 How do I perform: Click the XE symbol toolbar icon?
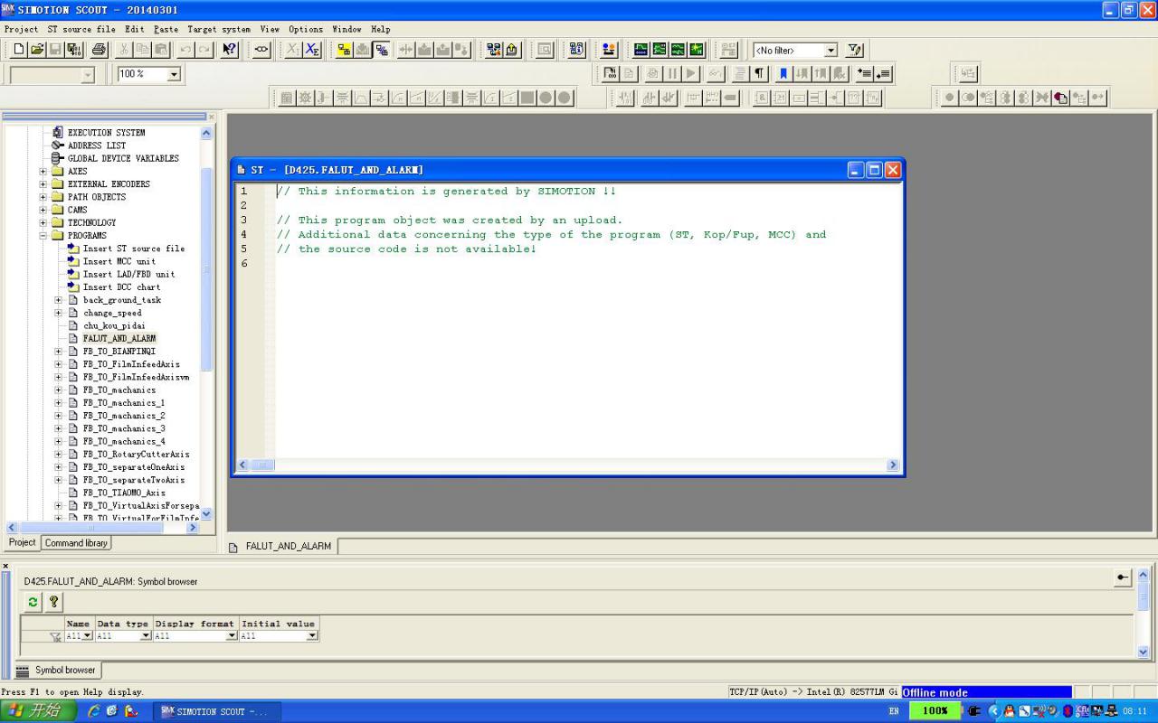coord(312,50)
